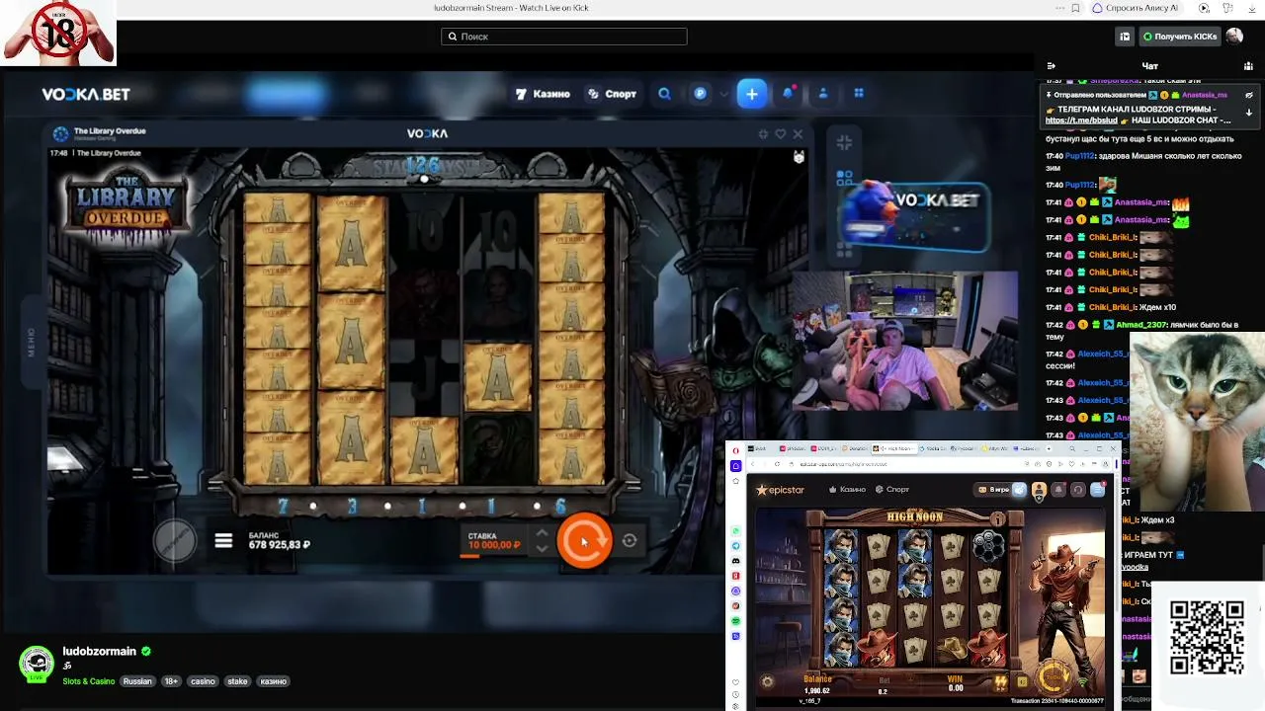Click the ludobzormain channel avatar
Image resolution: width=1265 pixels, height=711 pixels.
click(x=37, y=664)
